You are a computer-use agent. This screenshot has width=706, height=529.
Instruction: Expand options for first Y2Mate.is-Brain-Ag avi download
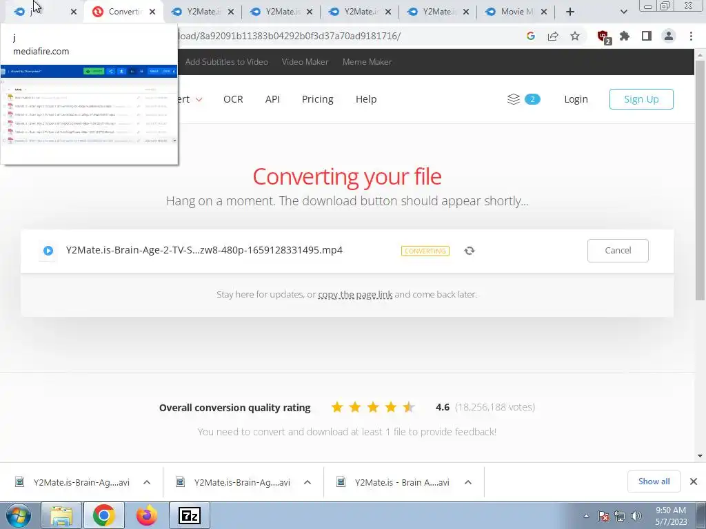click(x=147, y=482)
